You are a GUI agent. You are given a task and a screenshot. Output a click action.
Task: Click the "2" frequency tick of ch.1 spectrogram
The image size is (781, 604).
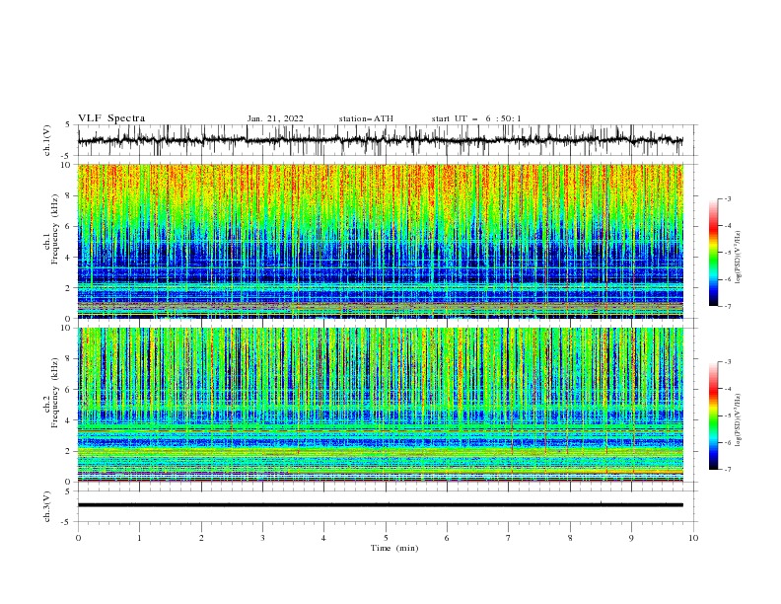[x=69, y=288]
